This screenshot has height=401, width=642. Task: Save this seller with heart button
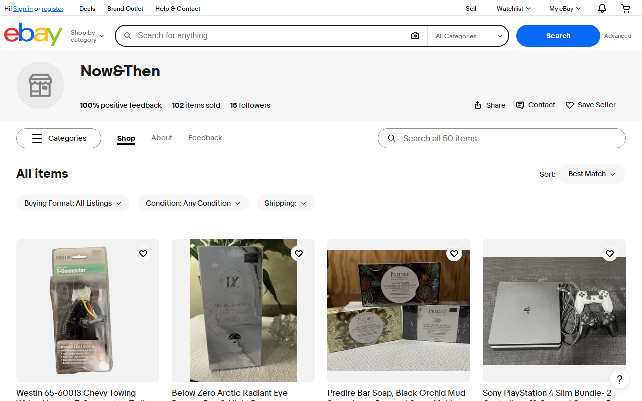pos(591,105)
